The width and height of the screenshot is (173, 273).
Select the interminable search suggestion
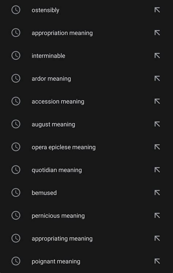tap(86, 56)
